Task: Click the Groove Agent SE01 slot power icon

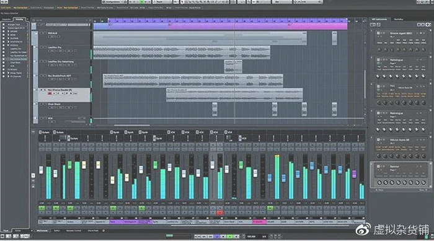Action: click(x=378, y=33)
